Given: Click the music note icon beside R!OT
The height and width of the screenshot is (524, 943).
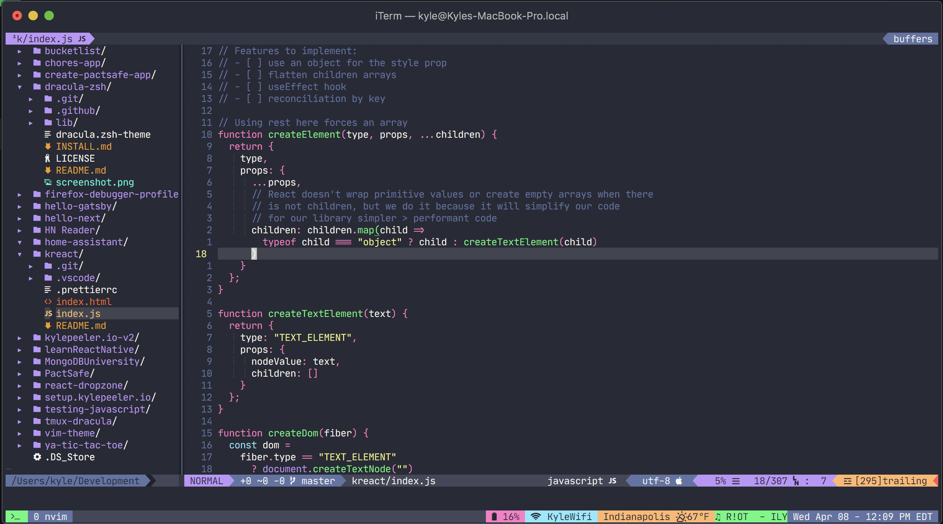Looking at the screenshot, I should pos(718,517).
